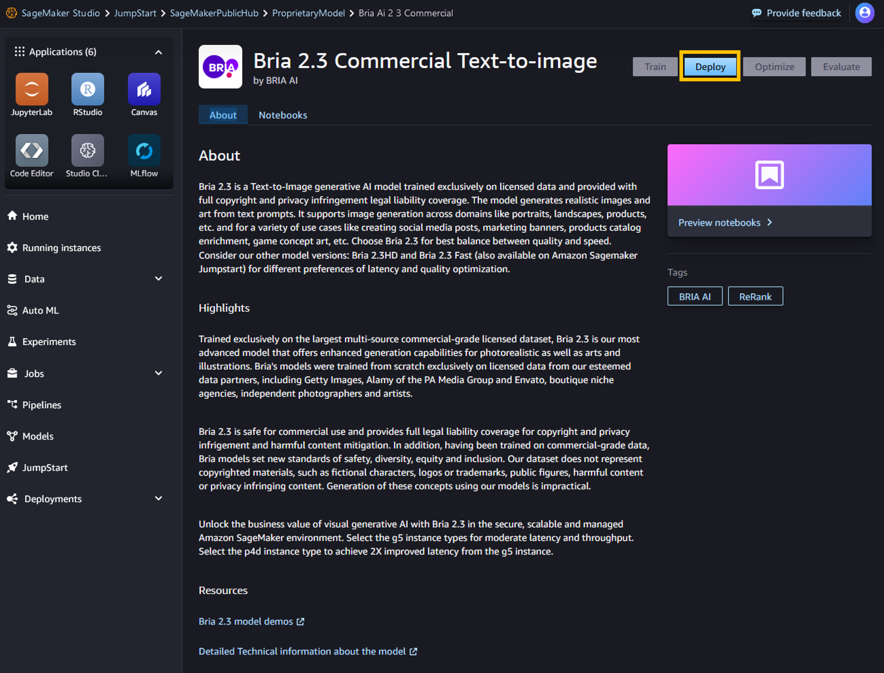Collapse the Applications panel chevron
The image size is (884, 673).
pos(158,52)
